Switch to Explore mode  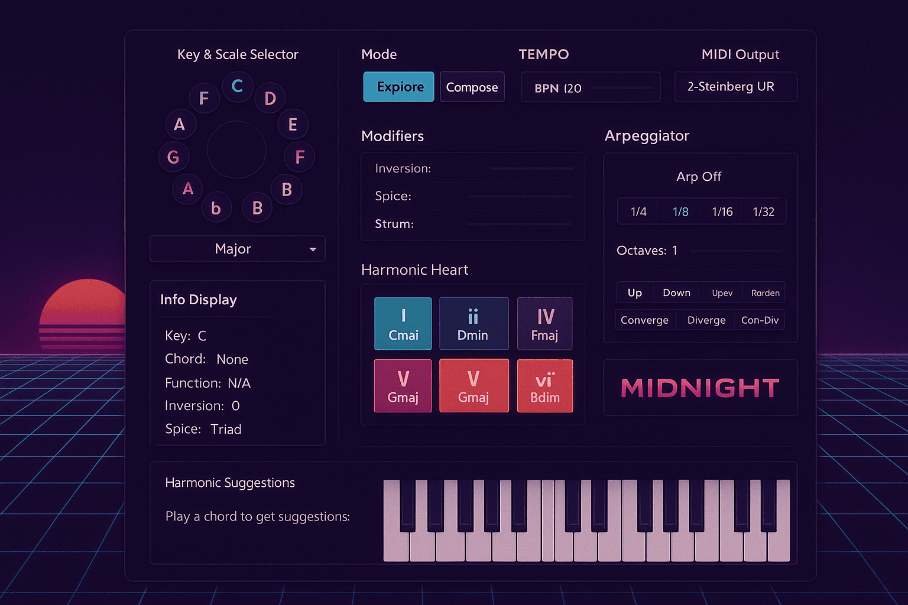point(398,87)
